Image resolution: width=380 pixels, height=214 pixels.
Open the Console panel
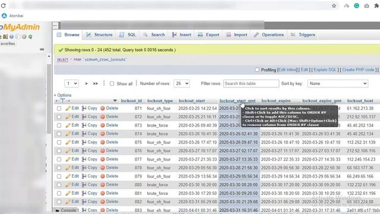[65, 210]
